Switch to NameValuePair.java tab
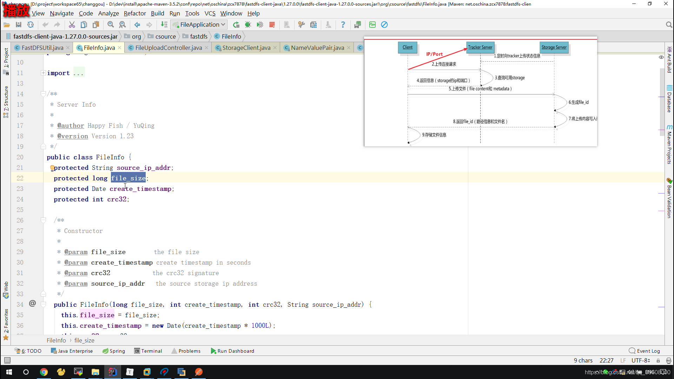 tap(317, 48)
